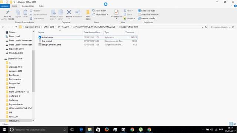The width and height of the screenshot is (237, 133).
Task: Open the Novo item dropdown
Action: (x=100, y=11)
